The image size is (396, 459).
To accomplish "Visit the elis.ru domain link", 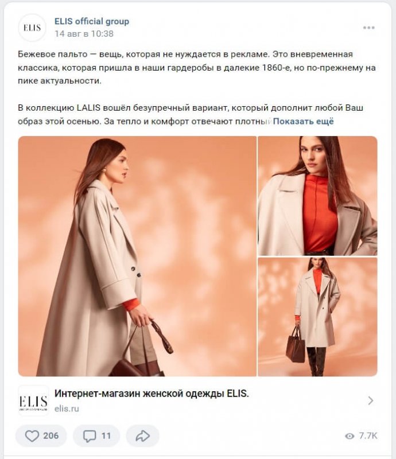I will (x=67, y=409).
